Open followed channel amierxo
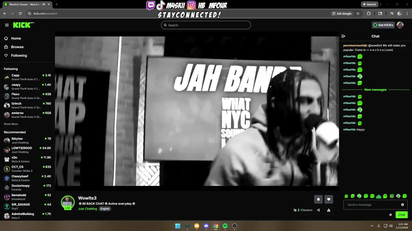412x231 pixels. 27,115
